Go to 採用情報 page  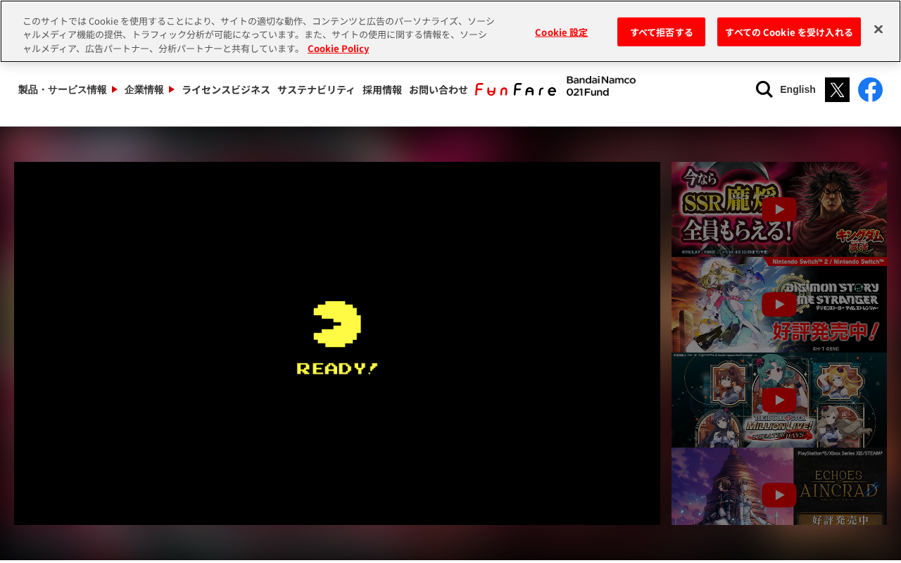click(382, 89)
